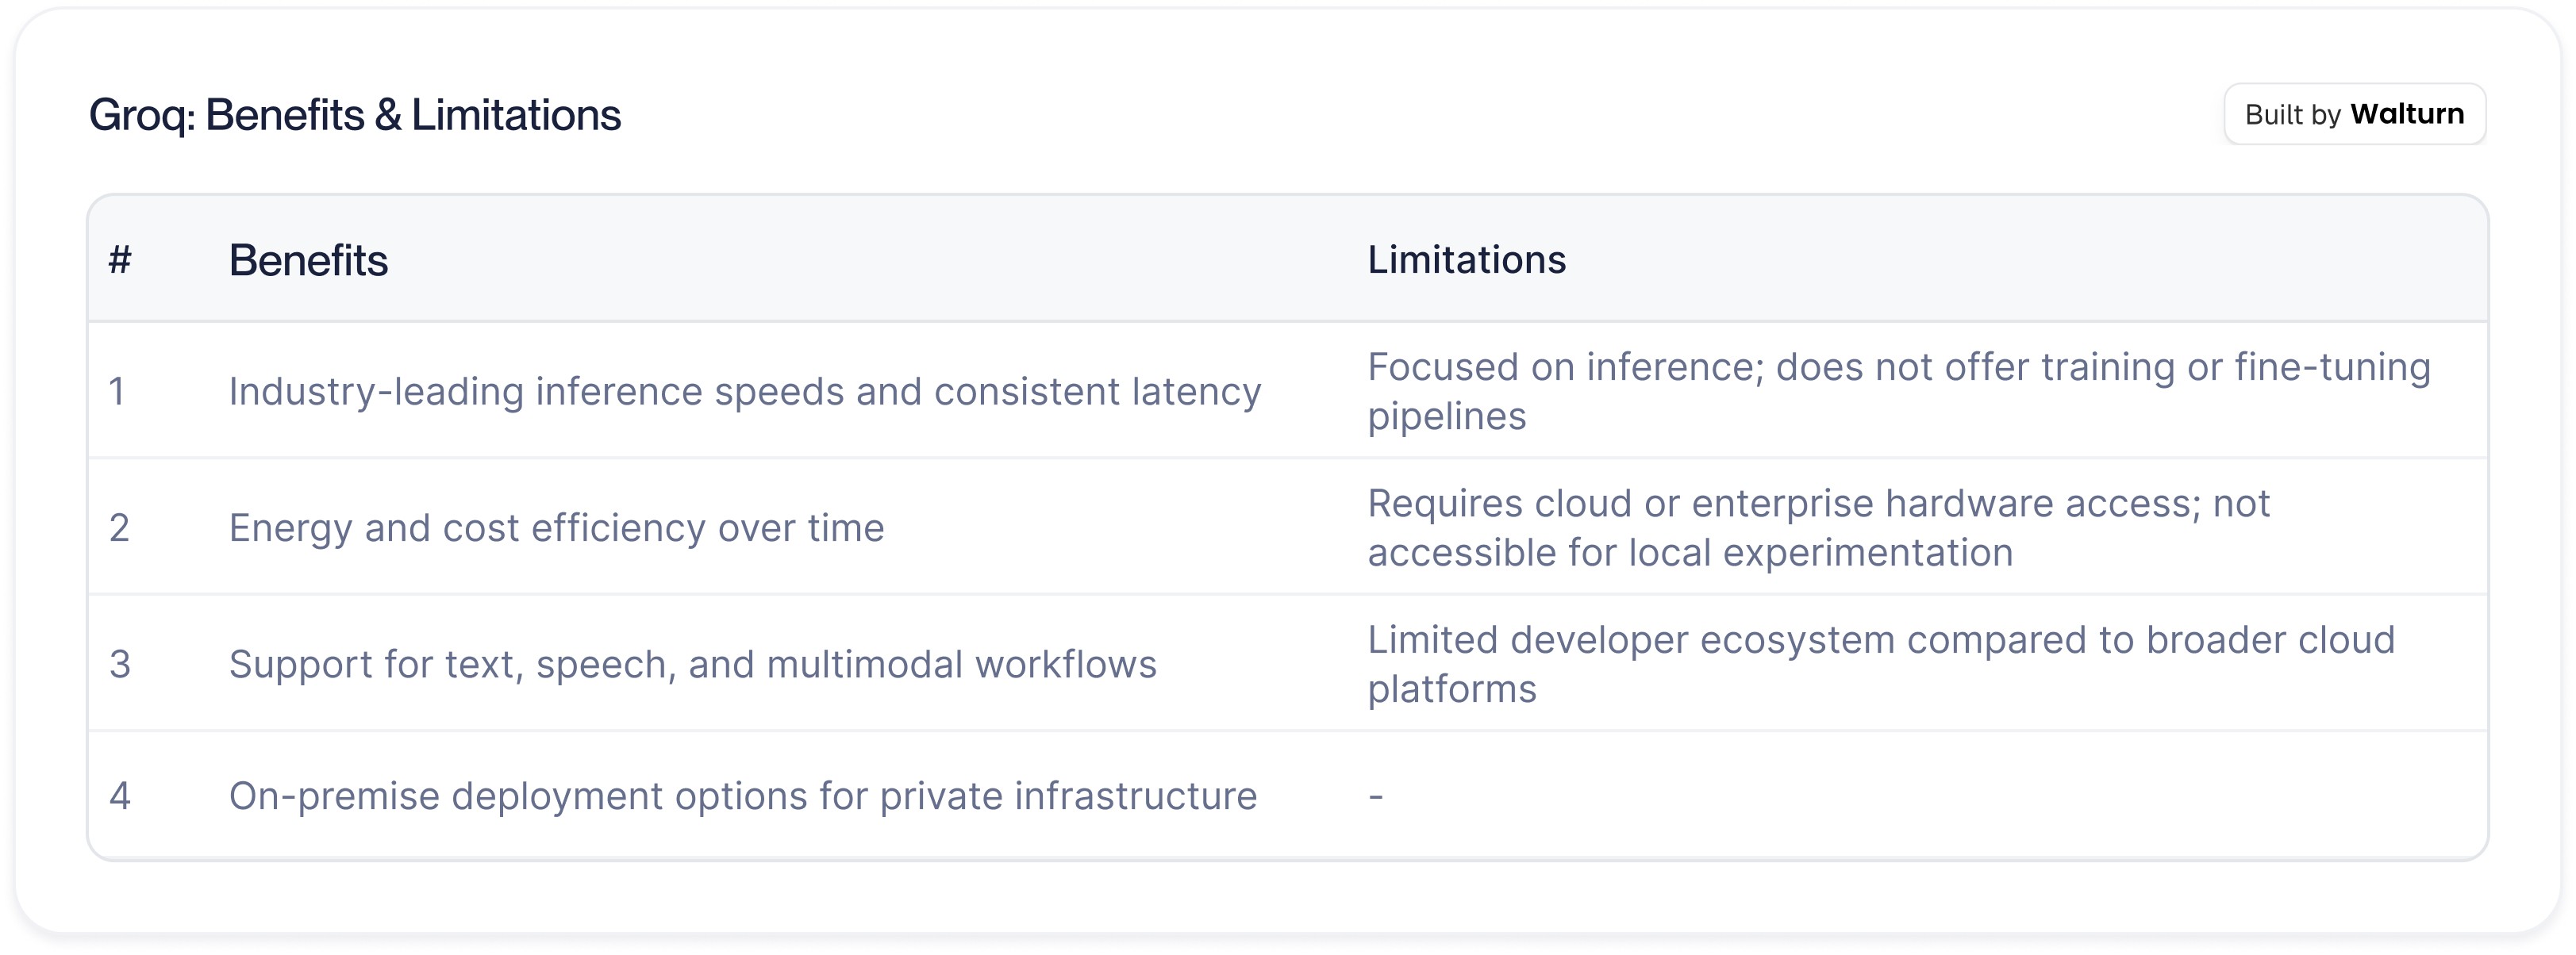Click Limited developer ecosystem limitation text
2576x955 pixels.
click(x=1881, y=664)
